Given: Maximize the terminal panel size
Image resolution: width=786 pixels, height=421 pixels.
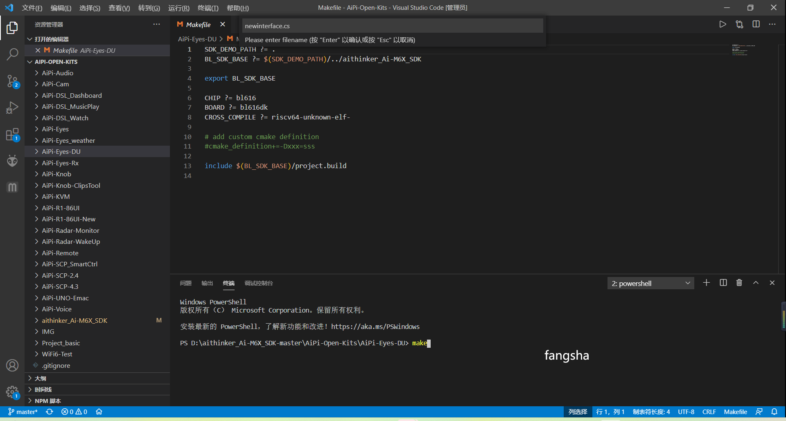Looking at the screenshot, I should [x=756, y=283].
